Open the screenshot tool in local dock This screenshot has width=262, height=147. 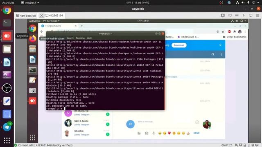coord(7,114)
